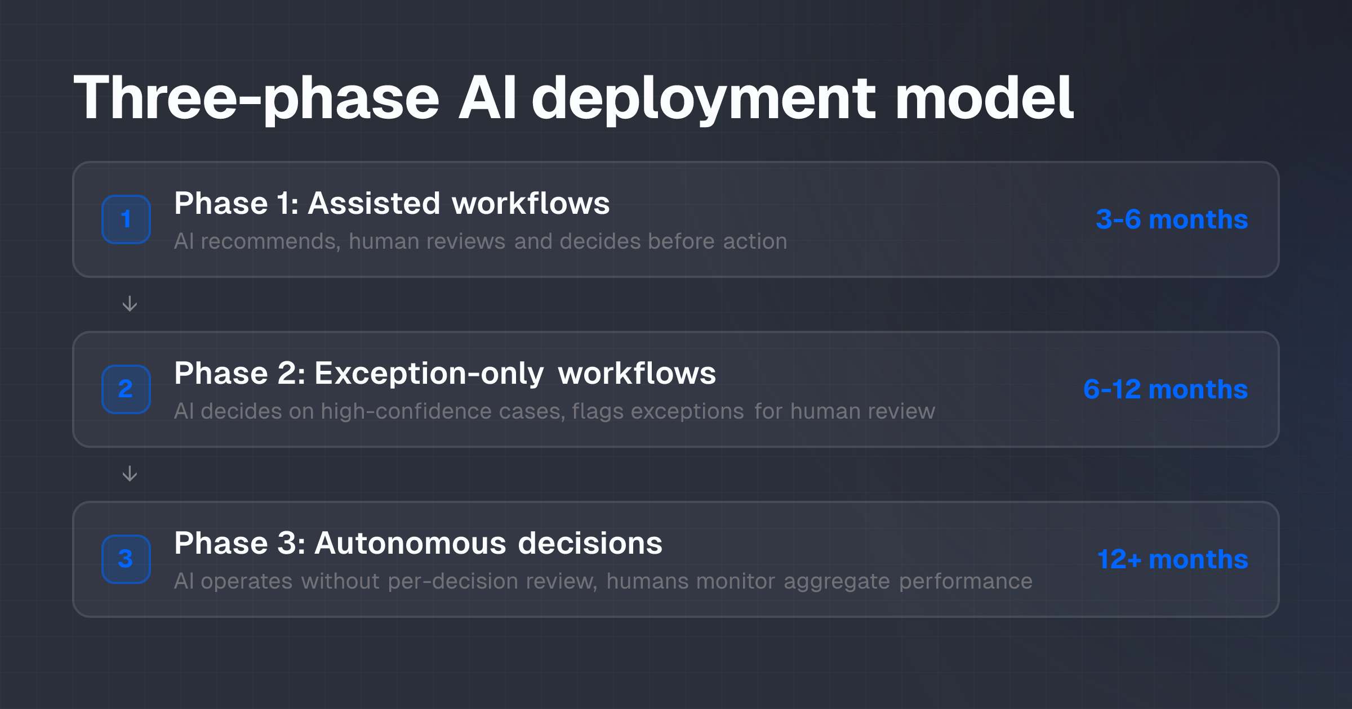Image resolution: width=1352 pixels, height=709 pixels.
Task: Select 'Phase 3: Autonomous decisions' title
Action: (419, 543)
